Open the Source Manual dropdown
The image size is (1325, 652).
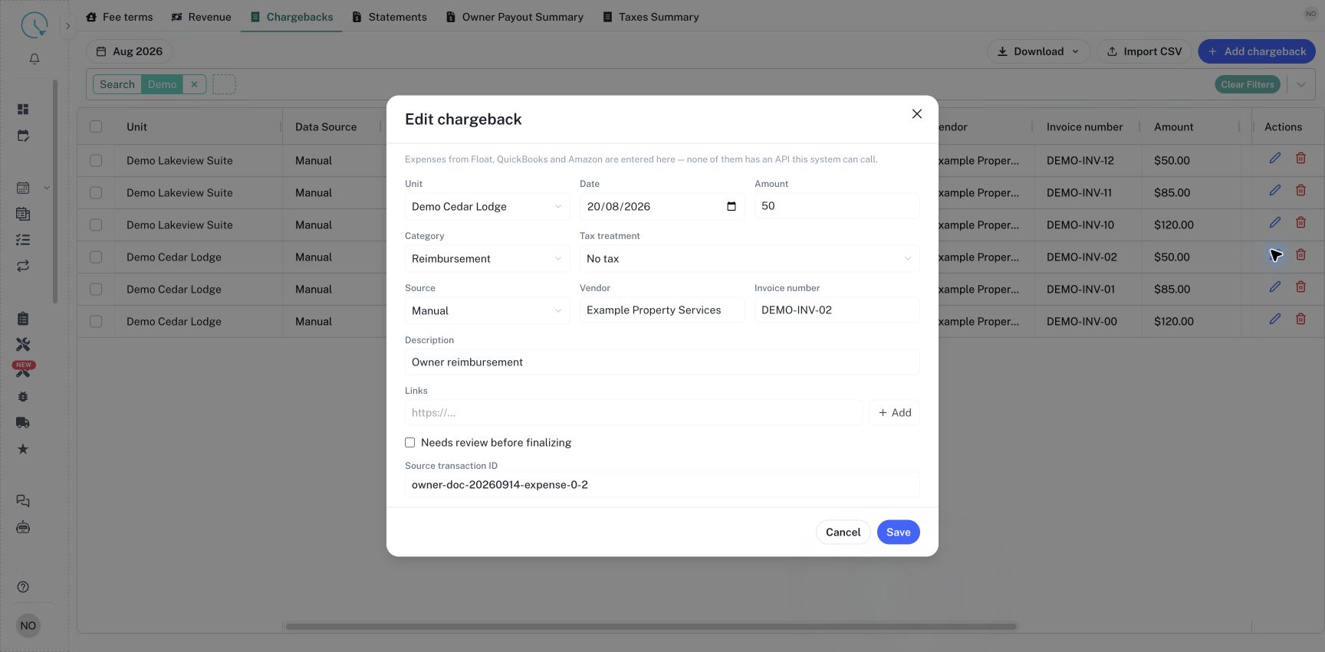487,310
